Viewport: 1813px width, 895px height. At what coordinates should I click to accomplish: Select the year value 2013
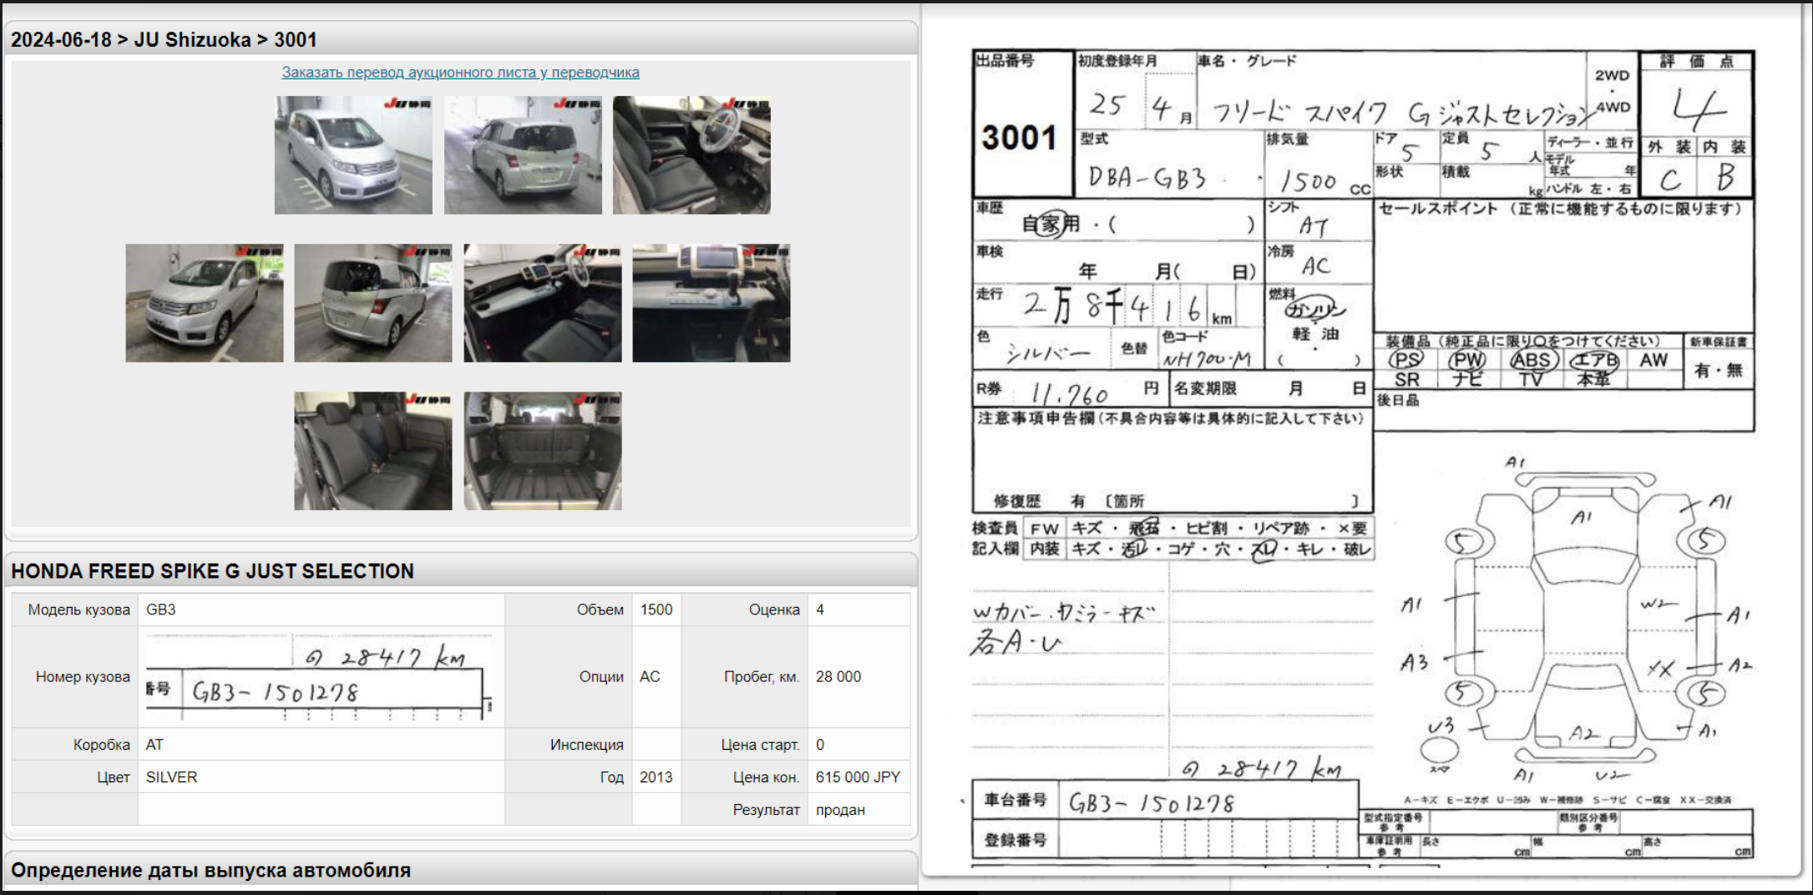tap(656, 776)
